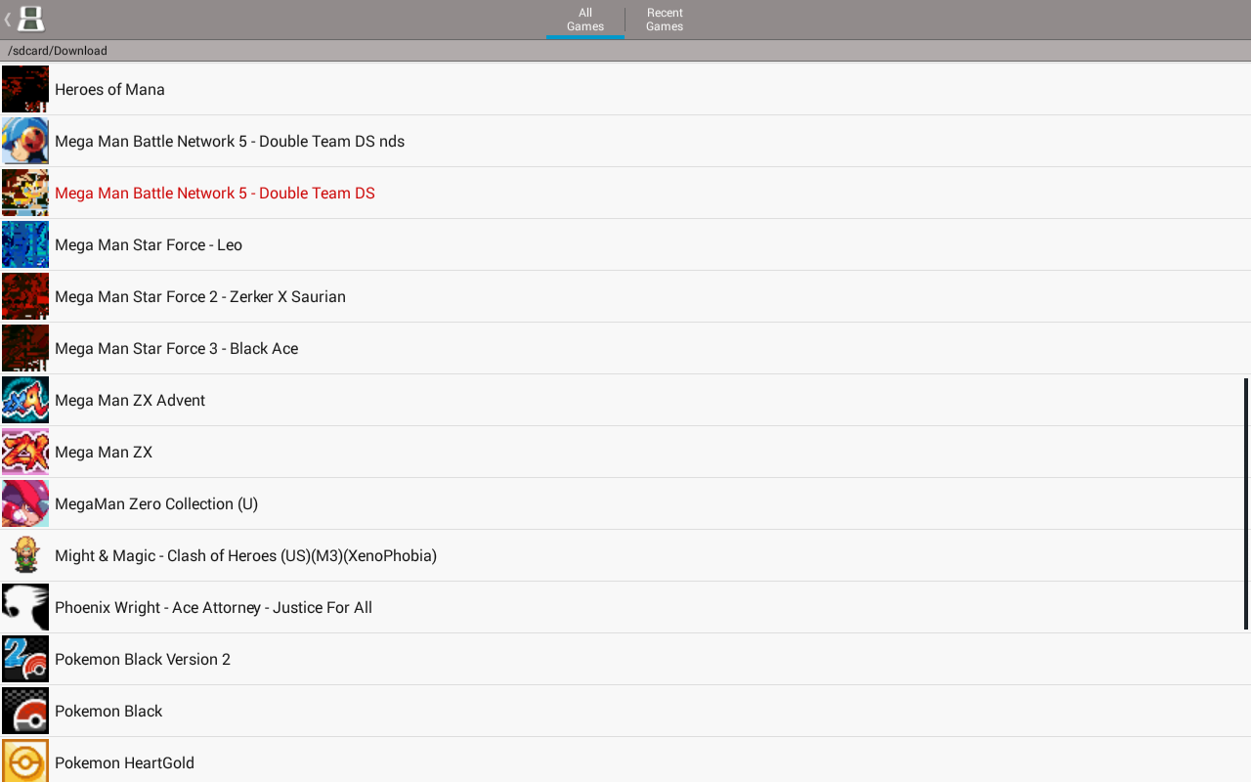The width and height of the screenshot is (1251, 782).
Task: Select the All Games tab
Action: pyautogui.click(x=584, y=19)
